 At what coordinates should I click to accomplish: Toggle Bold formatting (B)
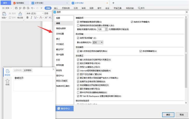(x=28, y=18)
